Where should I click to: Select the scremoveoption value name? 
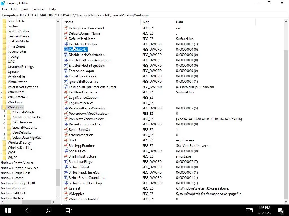81,135
